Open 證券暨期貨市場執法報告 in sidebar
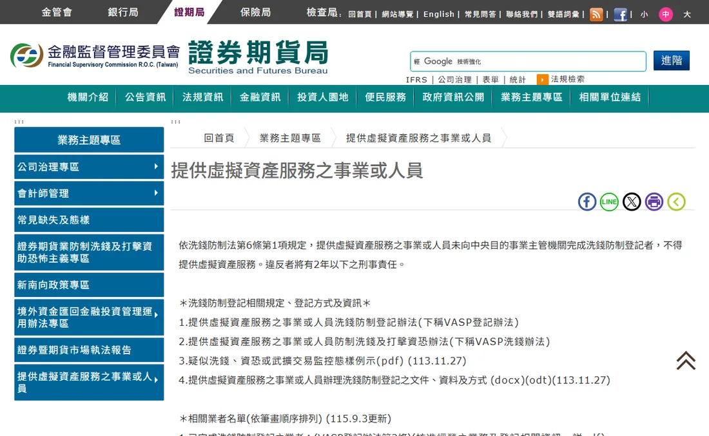The height and width of the screenshot is (436, 709). (x=89, y=350)
